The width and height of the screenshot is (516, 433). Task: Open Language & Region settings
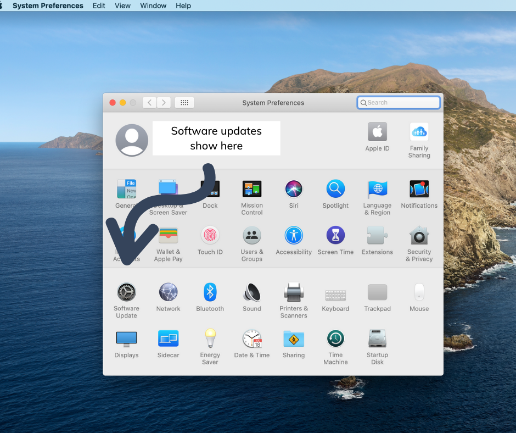(377, 189)
